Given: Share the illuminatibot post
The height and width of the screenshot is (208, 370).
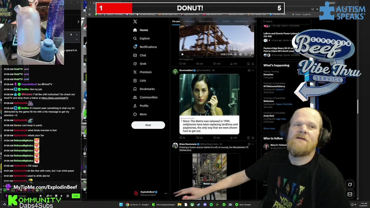Looking at the screenshot, I should point(253,138).
